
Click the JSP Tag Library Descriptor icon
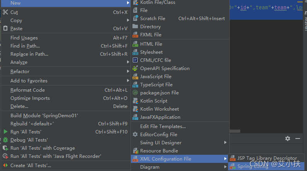click(232, 158)
